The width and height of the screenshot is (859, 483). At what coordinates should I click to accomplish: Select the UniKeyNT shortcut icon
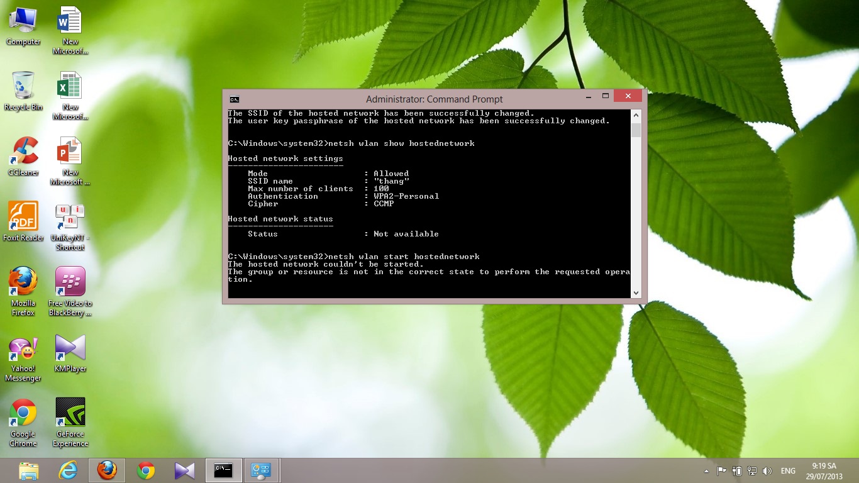[x=70, y=226]
